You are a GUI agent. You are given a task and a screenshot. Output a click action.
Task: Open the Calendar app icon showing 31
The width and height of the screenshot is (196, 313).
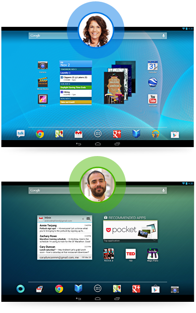point(153,65)
